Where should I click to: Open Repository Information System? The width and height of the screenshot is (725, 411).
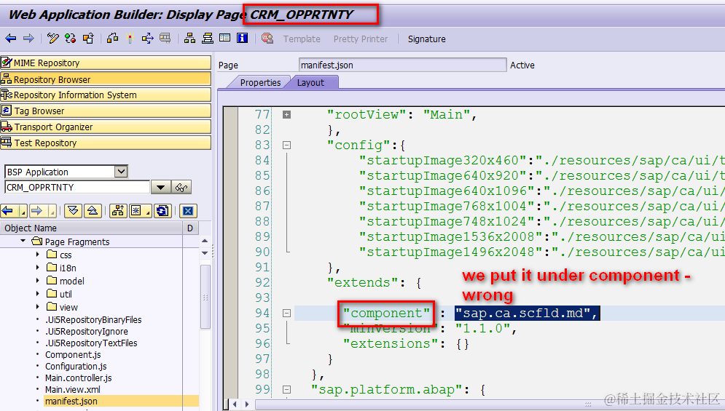(106, 95)
